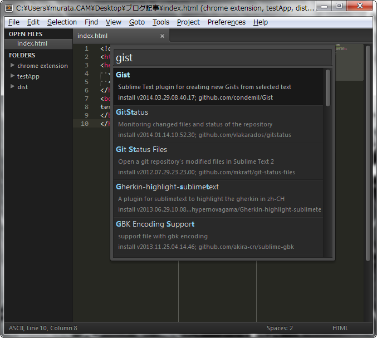377x338 pixels.
Task: Select the chrome extension folder label
Action: click(x=42, y=66)
